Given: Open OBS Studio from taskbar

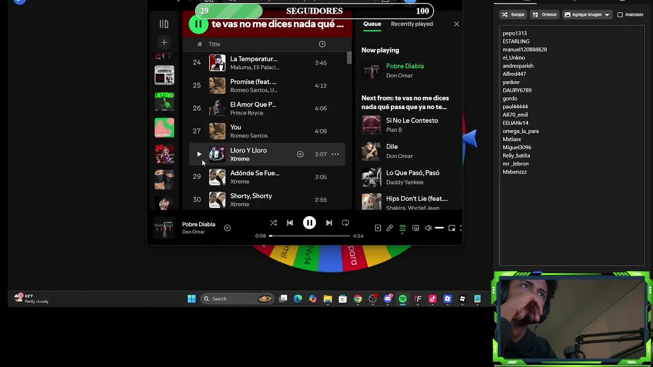Looking at the screenshot, I should pyautogui.click(x=372, y=299).
